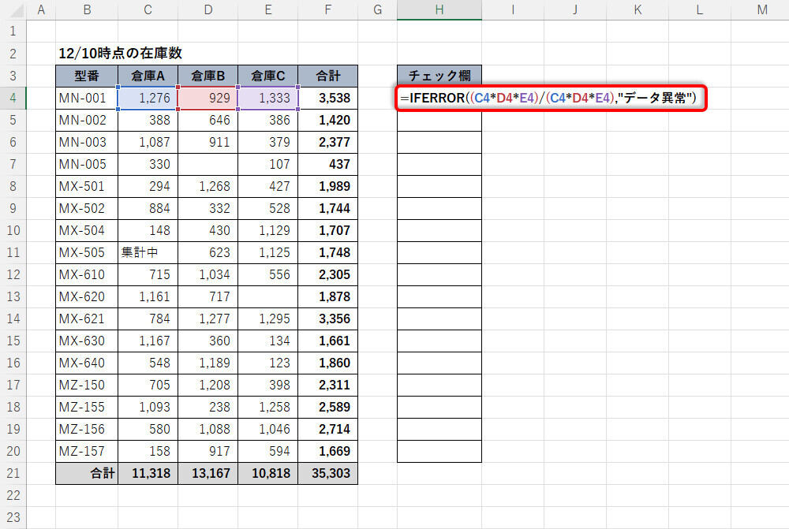
Task: Select column H header
Action: click(x=439, y=10)
